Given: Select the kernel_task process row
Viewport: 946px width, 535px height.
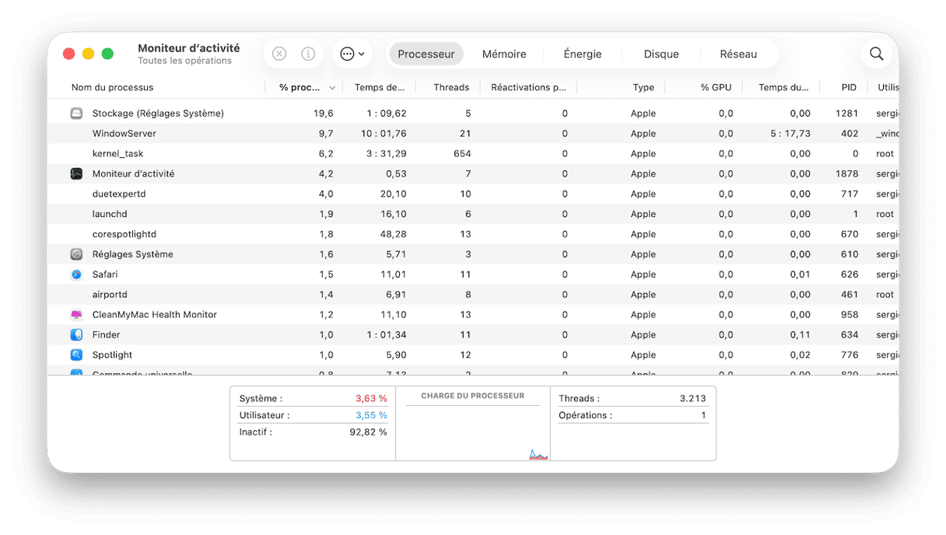Looking at the screenshot, I should [x=473, y=154].
